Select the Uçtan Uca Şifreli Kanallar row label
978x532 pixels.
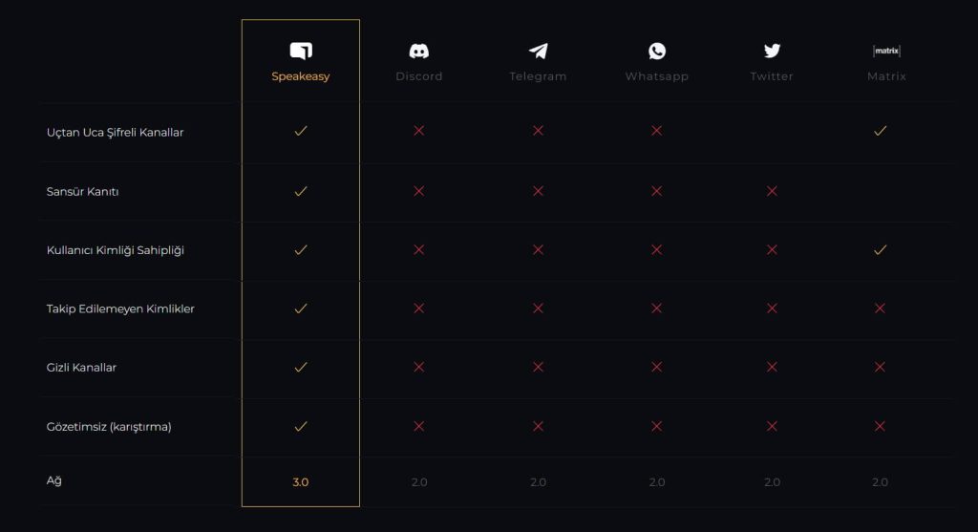[x=116, y=132]
